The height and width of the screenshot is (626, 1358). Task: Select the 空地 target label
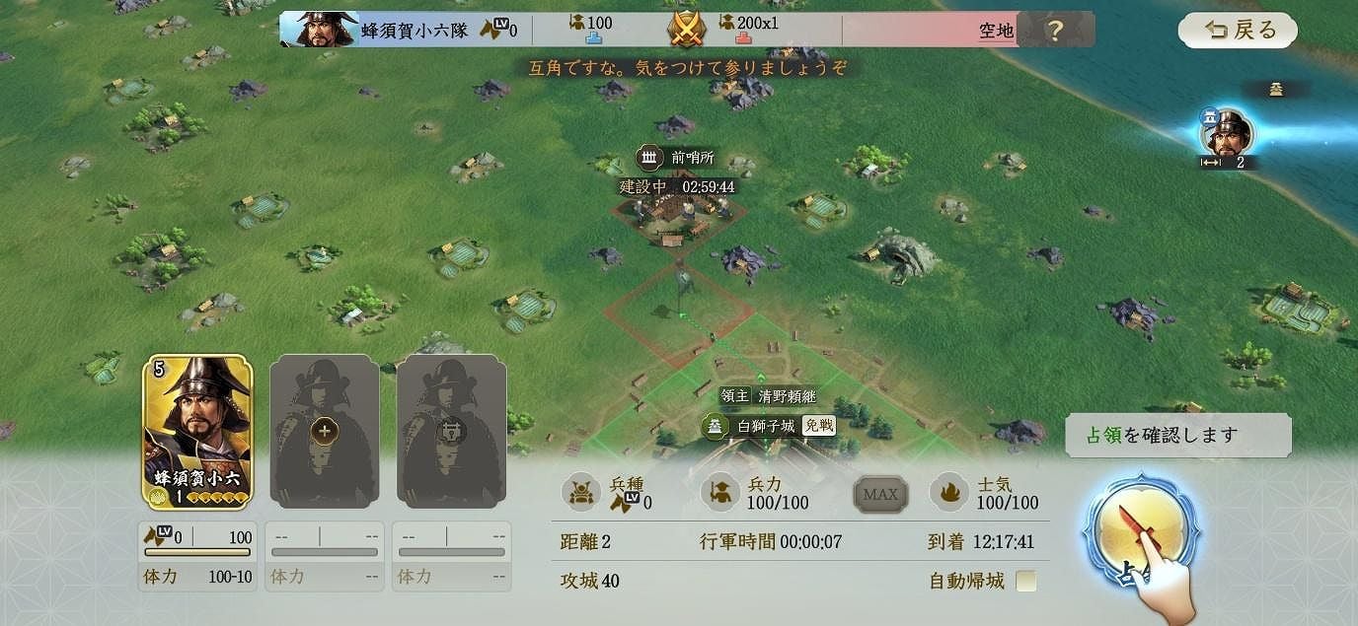(x=996, y=31)
